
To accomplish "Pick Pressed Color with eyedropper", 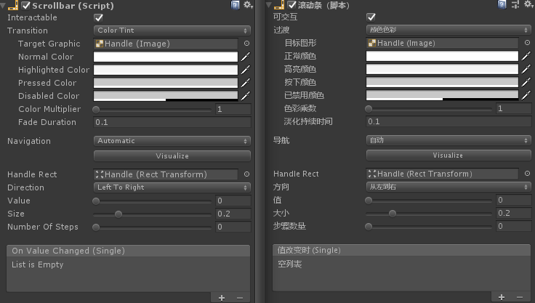I will point(245,83).
